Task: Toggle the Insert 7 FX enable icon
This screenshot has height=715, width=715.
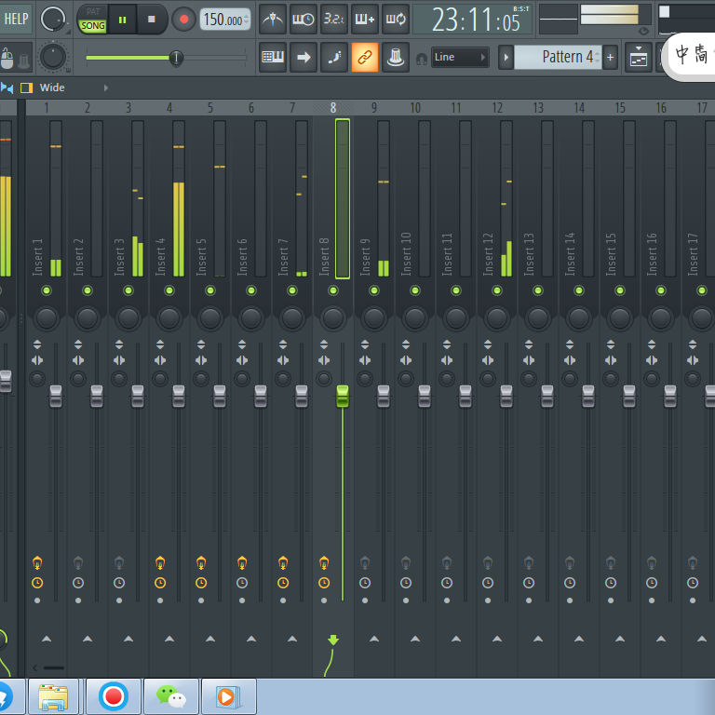Action: pyautogui.click(x=283, y=563)
